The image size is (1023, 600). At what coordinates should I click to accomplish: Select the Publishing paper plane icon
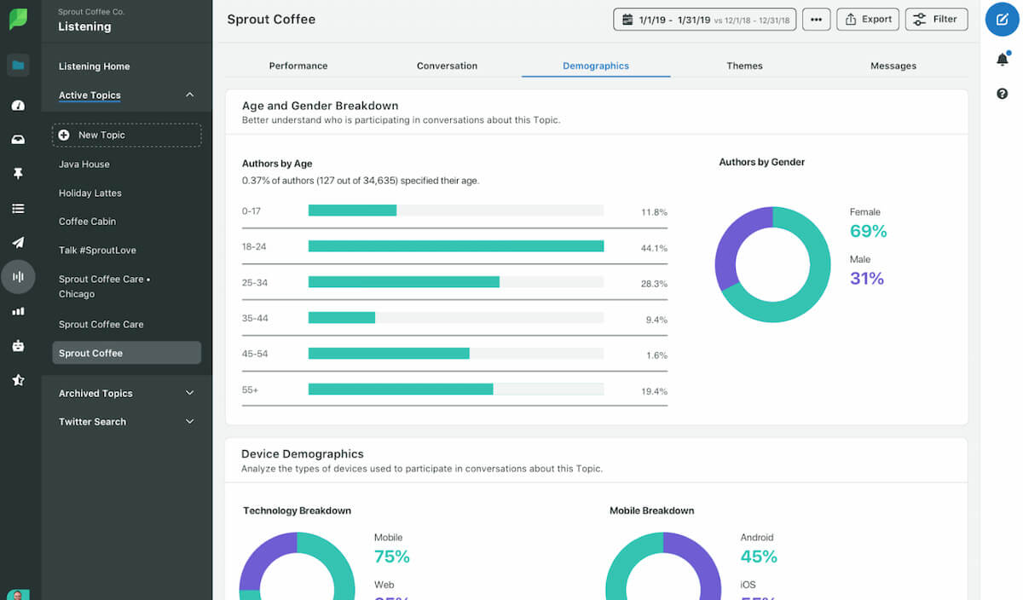point(19,242)
